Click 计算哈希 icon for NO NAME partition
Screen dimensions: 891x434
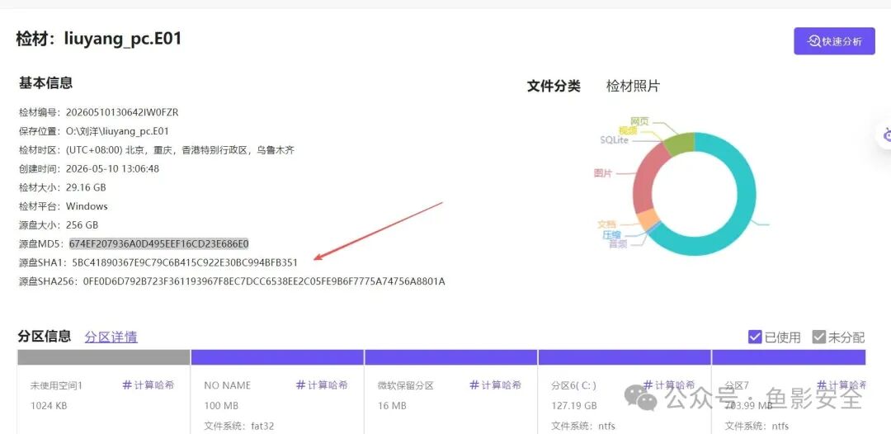point(301,385)
